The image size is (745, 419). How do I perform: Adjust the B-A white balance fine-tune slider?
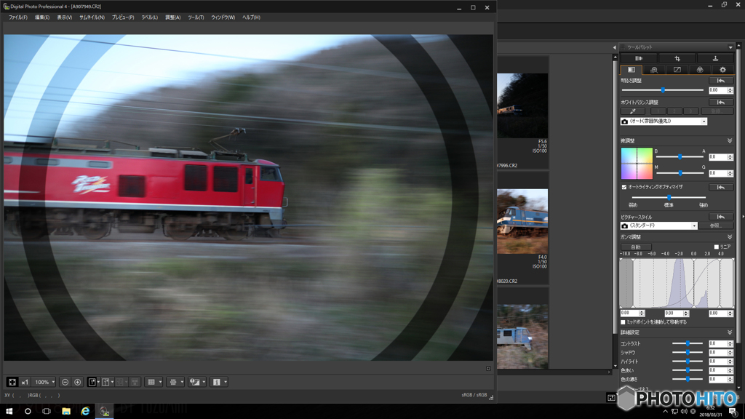pyautogui.click(x=680, y=157)
